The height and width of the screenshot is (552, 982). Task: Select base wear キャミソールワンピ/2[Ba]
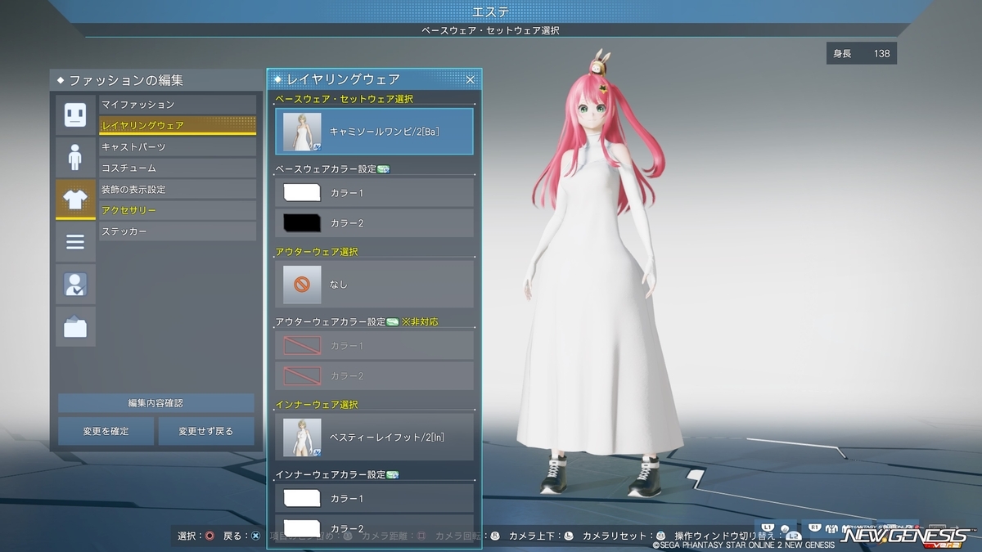375,132
